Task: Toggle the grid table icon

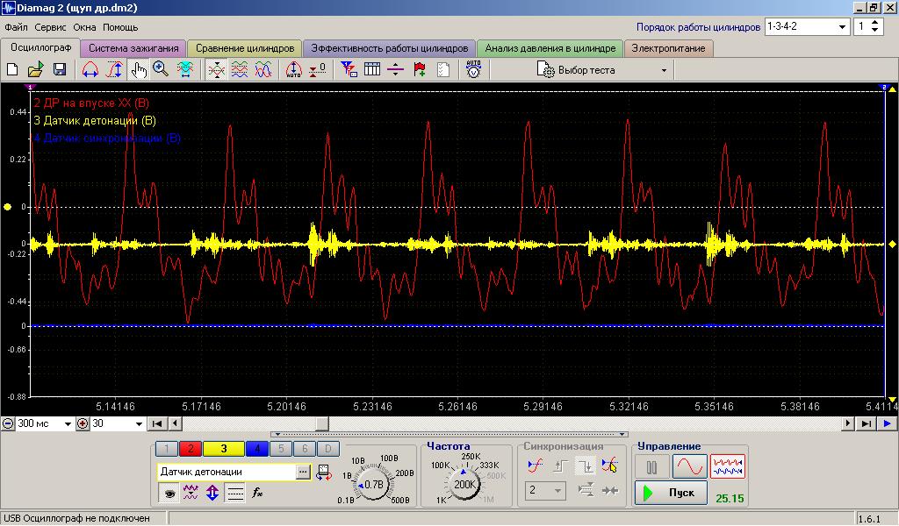Action: (x=372, y=70)
